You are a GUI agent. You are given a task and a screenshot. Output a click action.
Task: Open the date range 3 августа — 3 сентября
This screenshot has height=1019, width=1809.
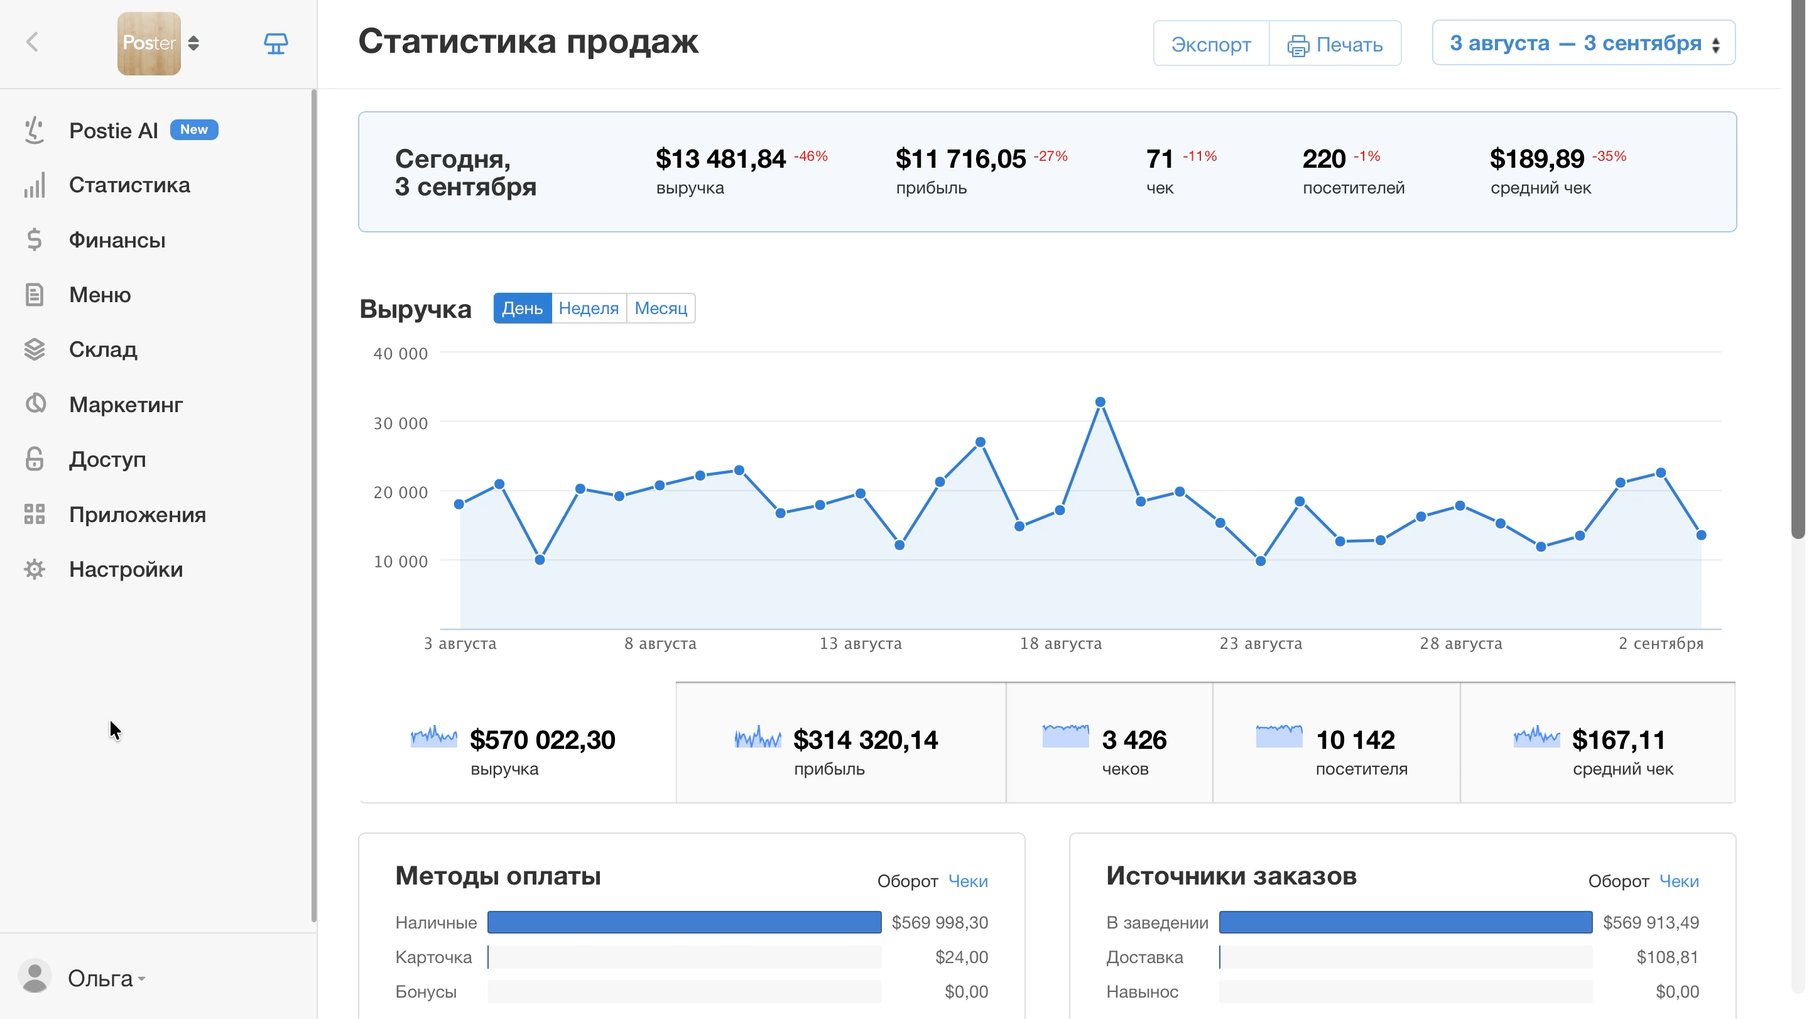coord(1584,43)
